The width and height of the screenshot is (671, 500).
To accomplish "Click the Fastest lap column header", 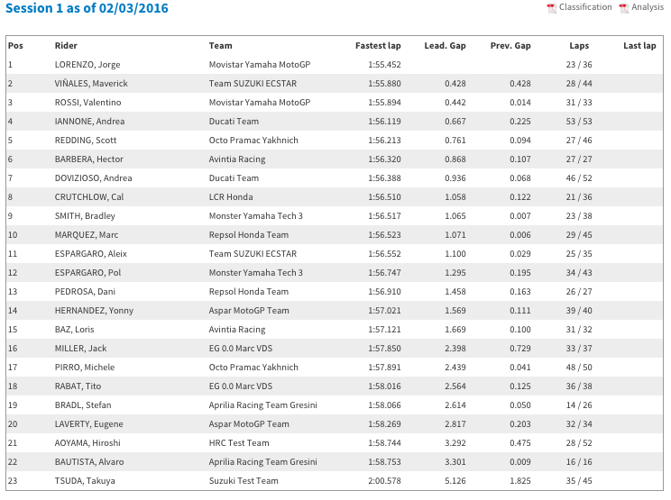I will [x=378, y=46].
